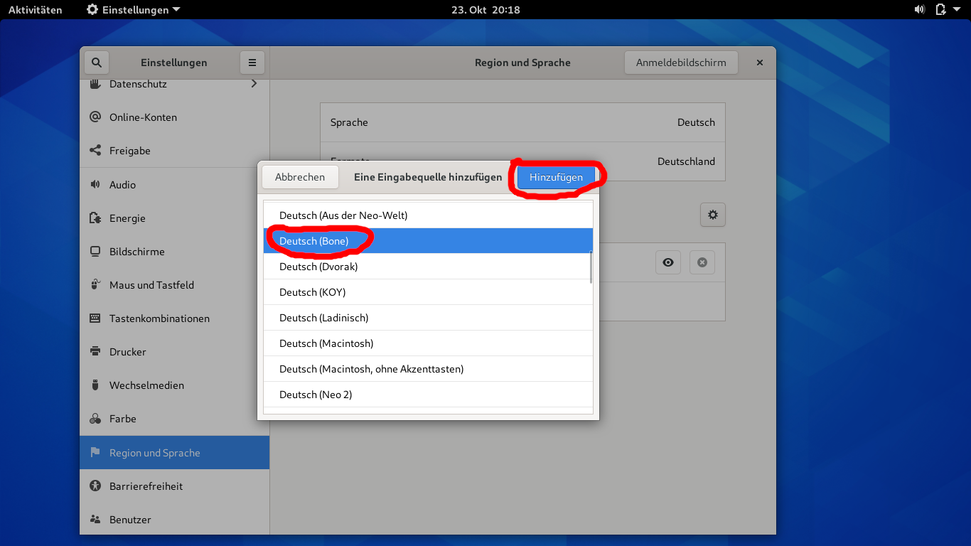Viewport: 971px width, 546px height.
Task: Select Deutsch (Neo 2) layout
Action: 428,395
